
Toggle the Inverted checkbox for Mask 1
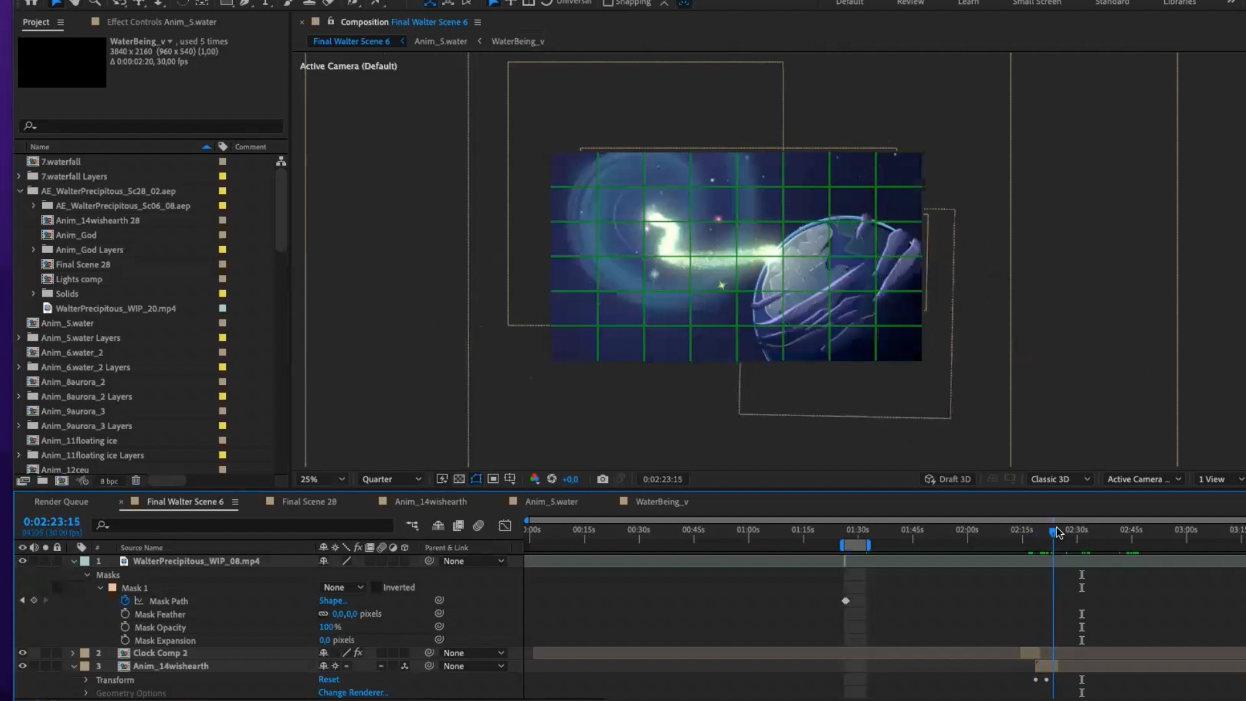pos(376,587)
